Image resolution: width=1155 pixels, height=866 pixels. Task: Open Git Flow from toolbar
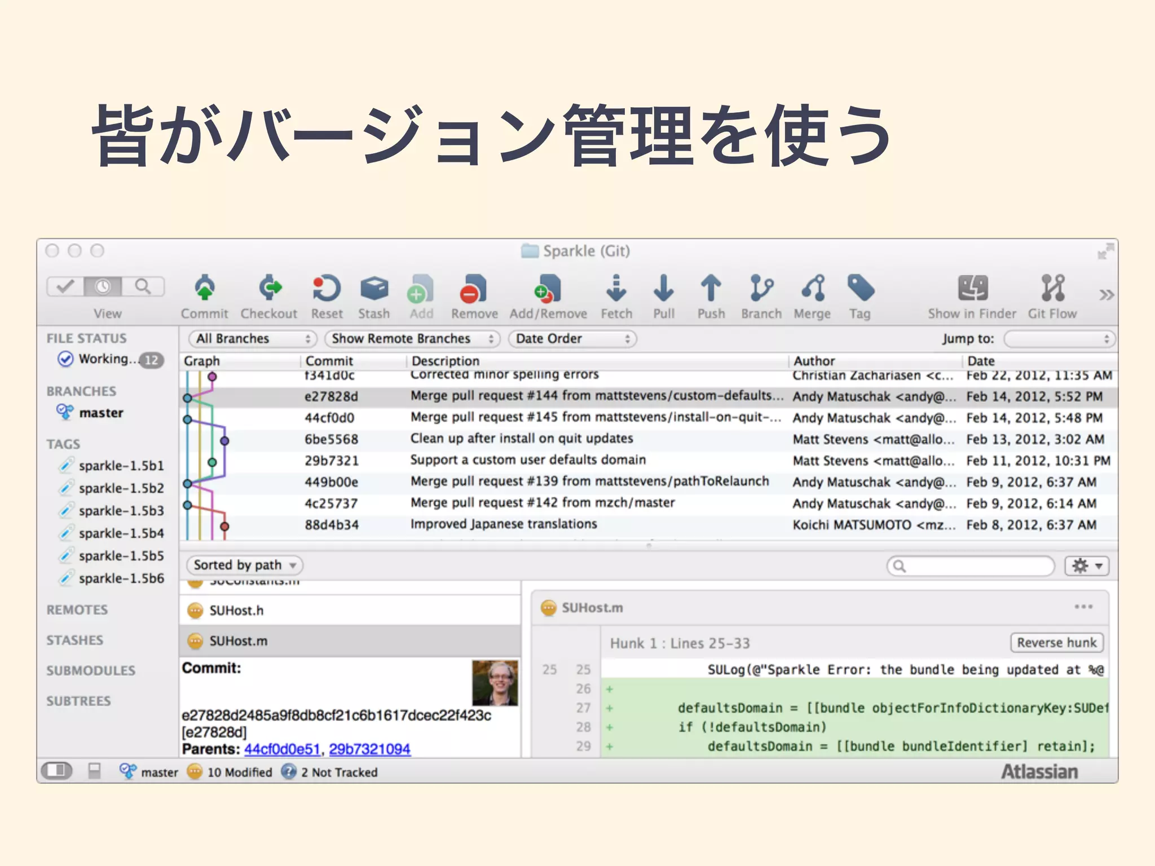point(1052,289)
